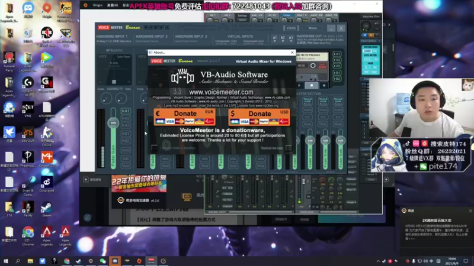
Task: Toggle B1 bus on Hardware Input 1 strip
Action: click(x=126, y=134)
